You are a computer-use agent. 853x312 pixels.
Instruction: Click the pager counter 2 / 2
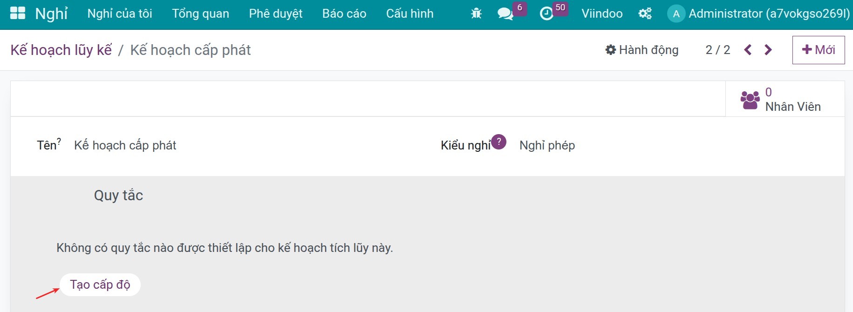[x=718, y=50]
